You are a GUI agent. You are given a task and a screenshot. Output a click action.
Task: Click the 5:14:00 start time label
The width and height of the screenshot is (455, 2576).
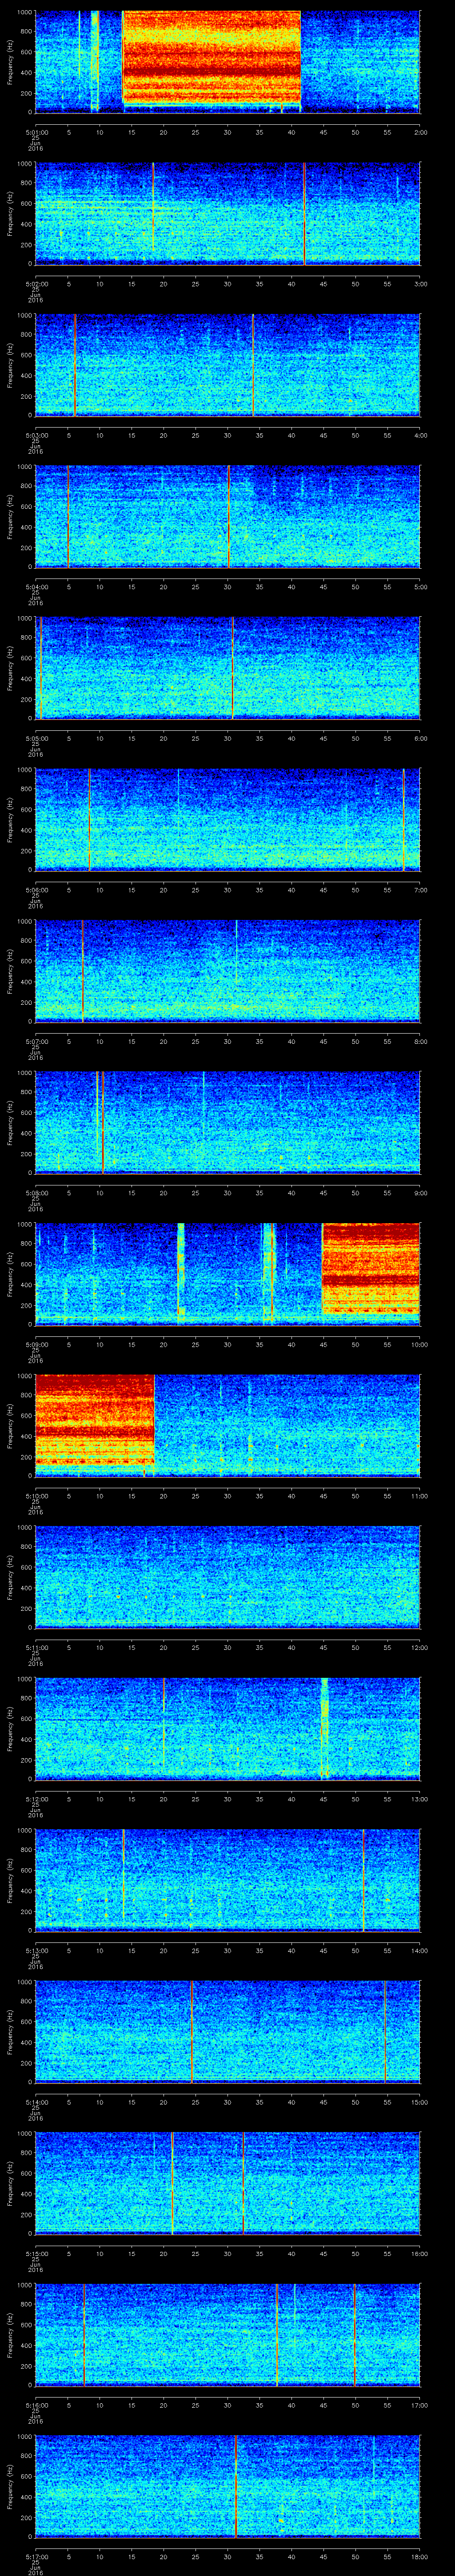pyautogui.click(x=36, y=2101)
